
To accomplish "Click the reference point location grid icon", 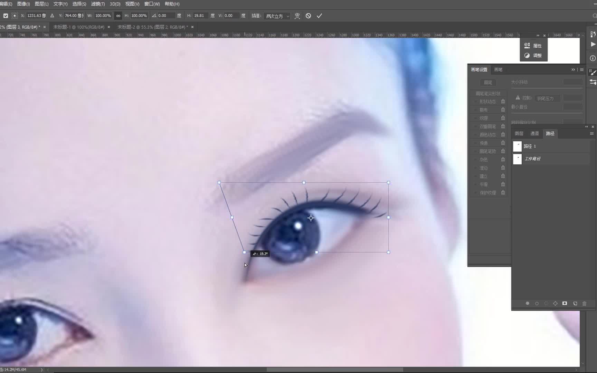I will (15, 16).
